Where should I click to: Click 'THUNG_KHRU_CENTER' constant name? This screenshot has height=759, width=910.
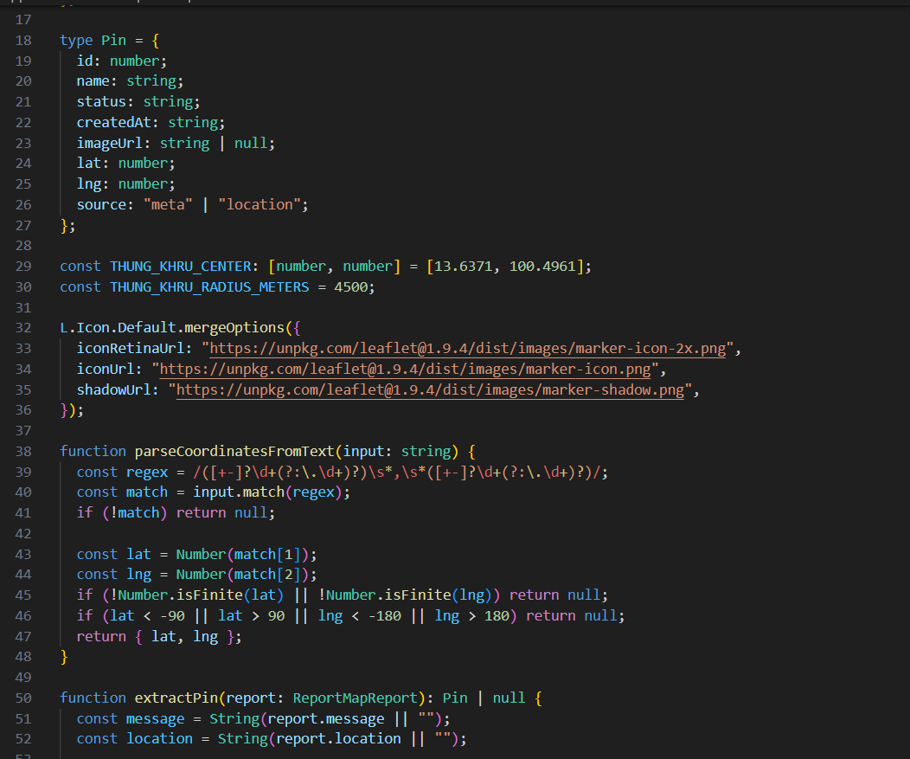pyautogui.click(x=181, y=267)
